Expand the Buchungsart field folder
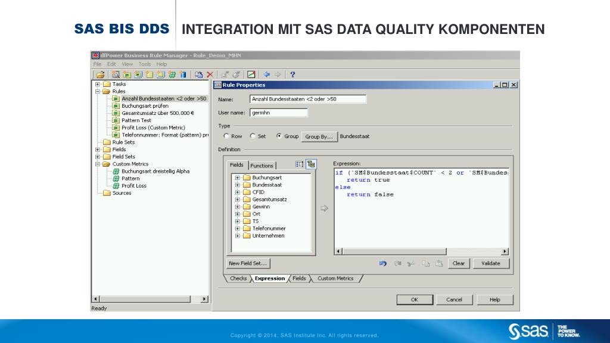The image size is (610, 343). (237, 177)
